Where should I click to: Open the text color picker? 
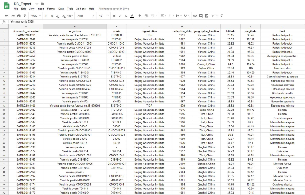click(132, 16)
